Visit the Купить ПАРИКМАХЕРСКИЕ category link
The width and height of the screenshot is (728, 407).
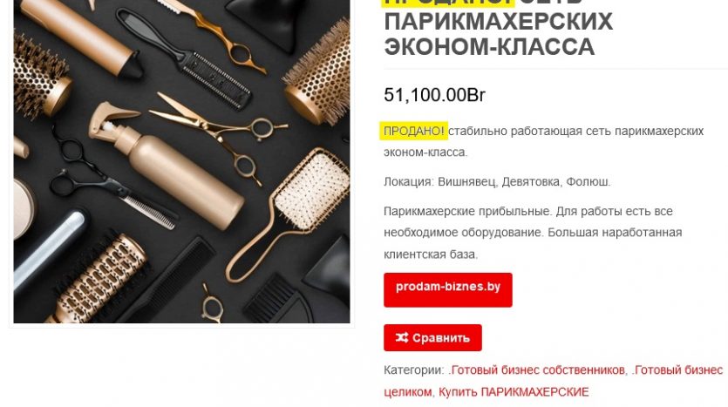click(x=514, y=391)
